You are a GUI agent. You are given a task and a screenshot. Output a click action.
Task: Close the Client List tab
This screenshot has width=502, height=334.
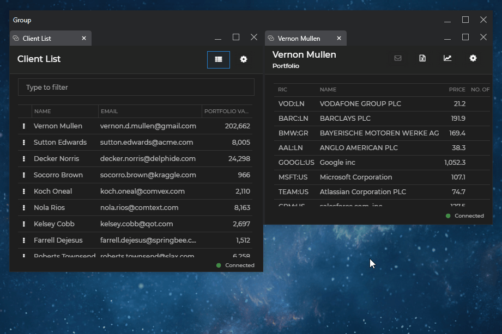click(84, 39)
